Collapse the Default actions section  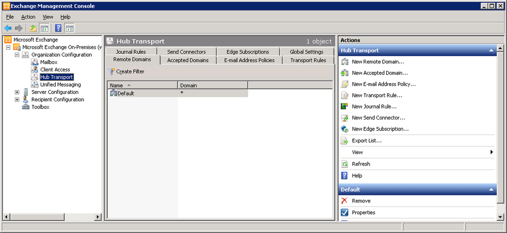(x=491, y=189)
